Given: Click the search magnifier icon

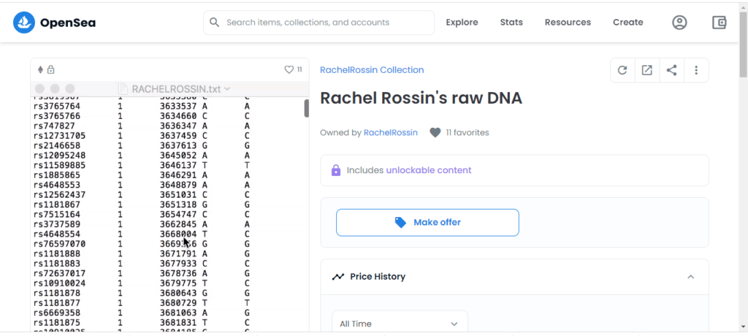Looking at the screenshot, I should [x=215, y=23].
